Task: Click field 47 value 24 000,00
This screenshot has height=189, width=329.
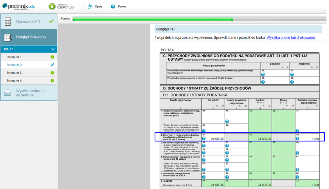Action: 218,139
